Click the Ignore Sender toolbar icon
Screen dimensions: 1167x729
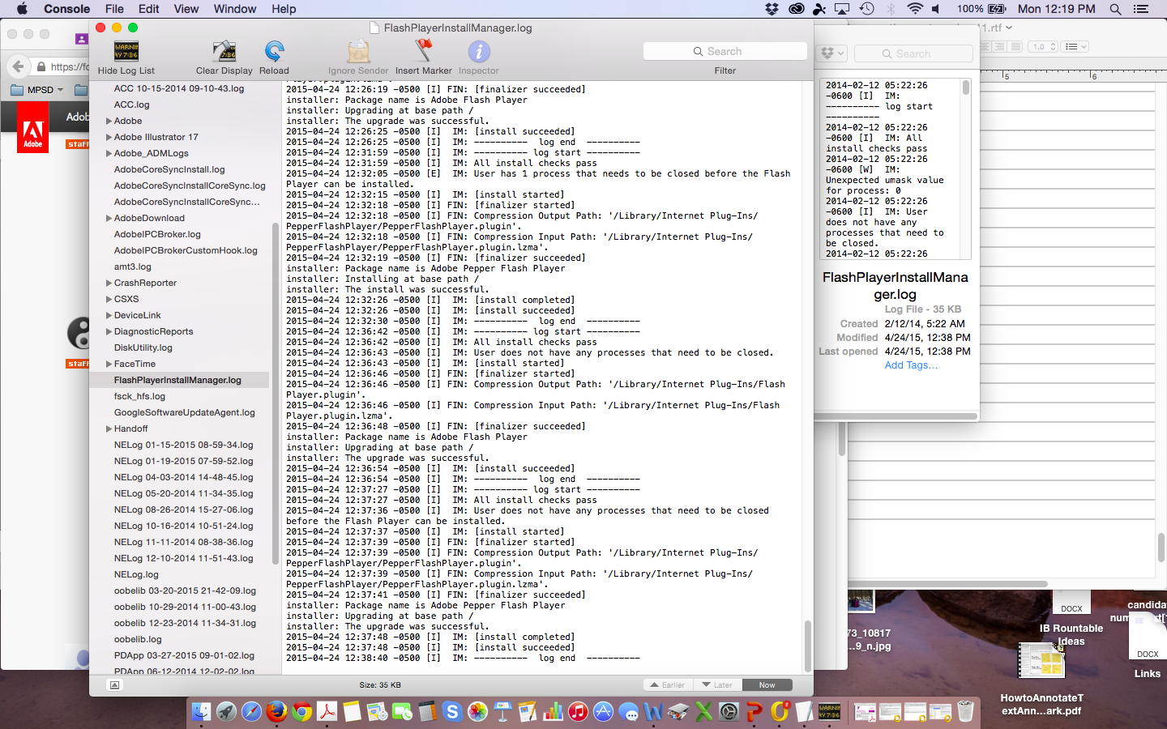tap(358, 52)
